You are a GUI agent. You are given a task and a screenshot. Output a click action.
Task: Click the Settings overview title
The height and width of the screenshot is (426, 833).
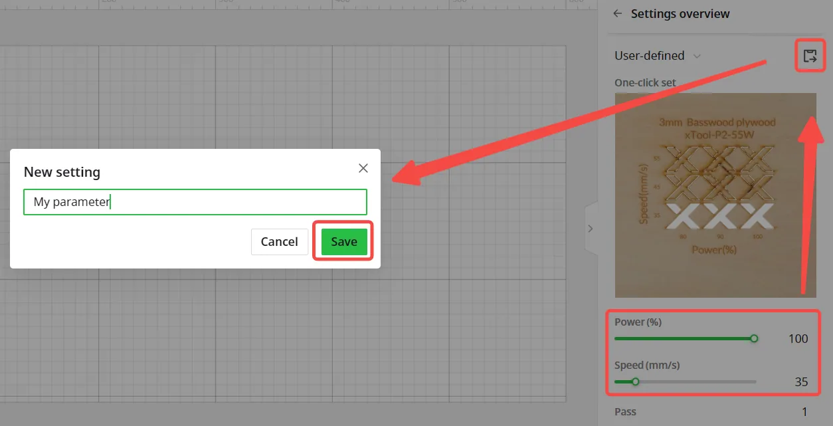tap(680, 13)
